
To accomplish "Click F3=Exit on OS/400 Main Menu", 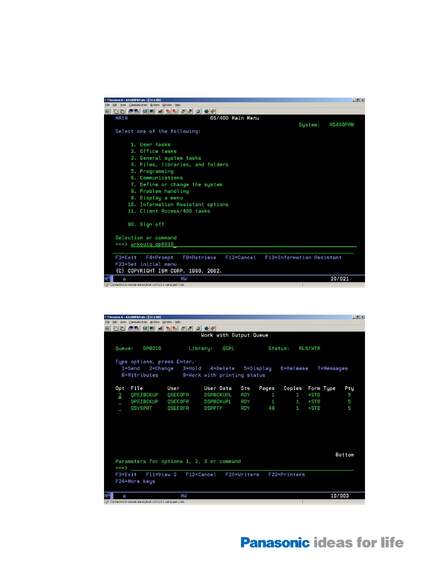I will tap(126, 257).
